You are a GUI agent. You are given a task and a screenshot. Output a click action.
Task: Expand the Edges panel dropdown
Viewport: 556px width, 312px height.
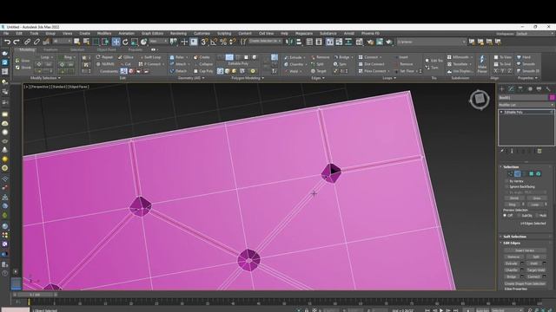318,78
